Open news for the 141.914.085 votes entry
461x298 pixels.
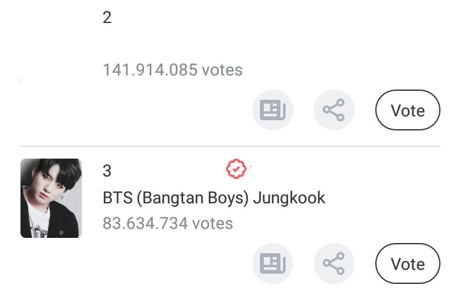point(273,111)
